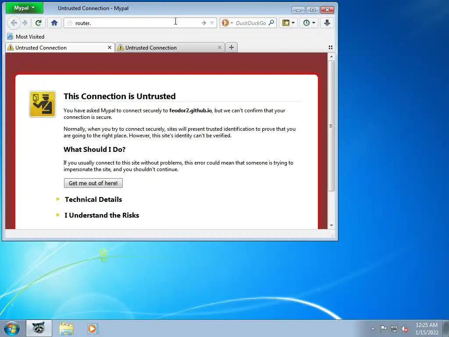
Task: Open the green Mypal application menu
Action: [x=25, y=8]
